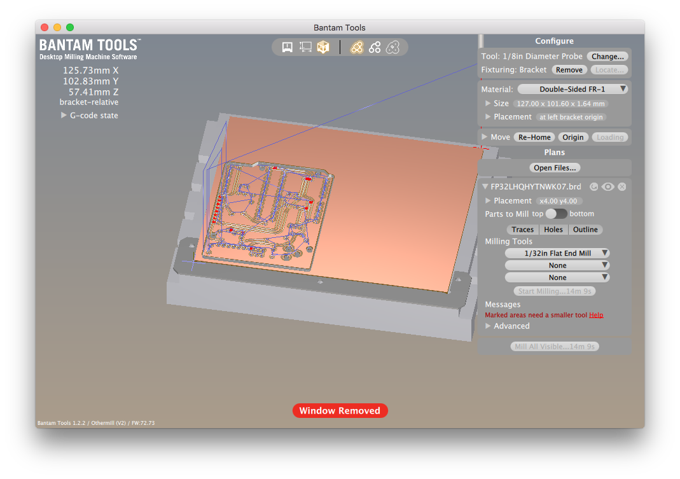Click the 57.41mm Z coordinate readout
The height and width of the screenshot is (479, 680).
pos(94,92)
